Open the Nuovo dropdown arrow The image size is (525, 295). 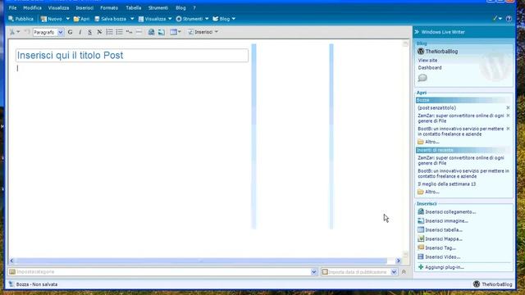[67, 19]
